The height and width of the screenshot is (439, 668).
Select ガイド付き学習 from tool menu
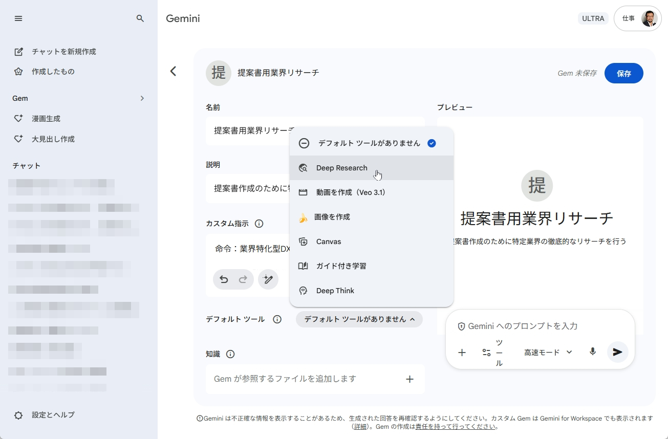click(372, 266)
